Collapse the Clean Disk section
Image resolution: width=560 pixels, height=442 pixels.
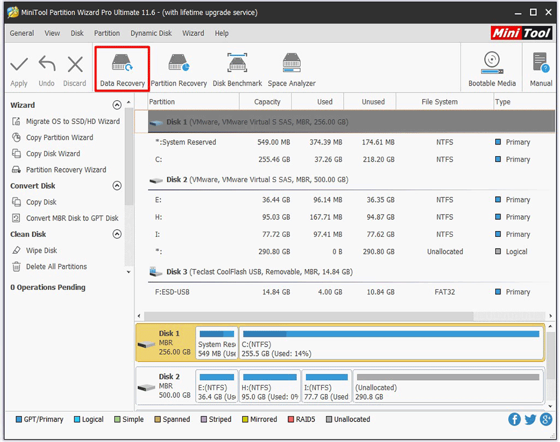pyautogui.click(x=117, y=234)
